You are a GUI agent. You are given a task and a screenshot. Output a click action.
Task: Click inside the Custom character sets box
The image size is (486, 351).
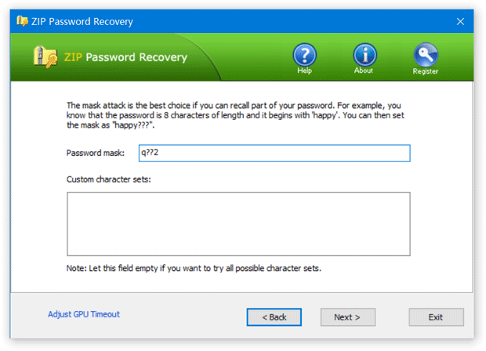(x=238, y=224)
